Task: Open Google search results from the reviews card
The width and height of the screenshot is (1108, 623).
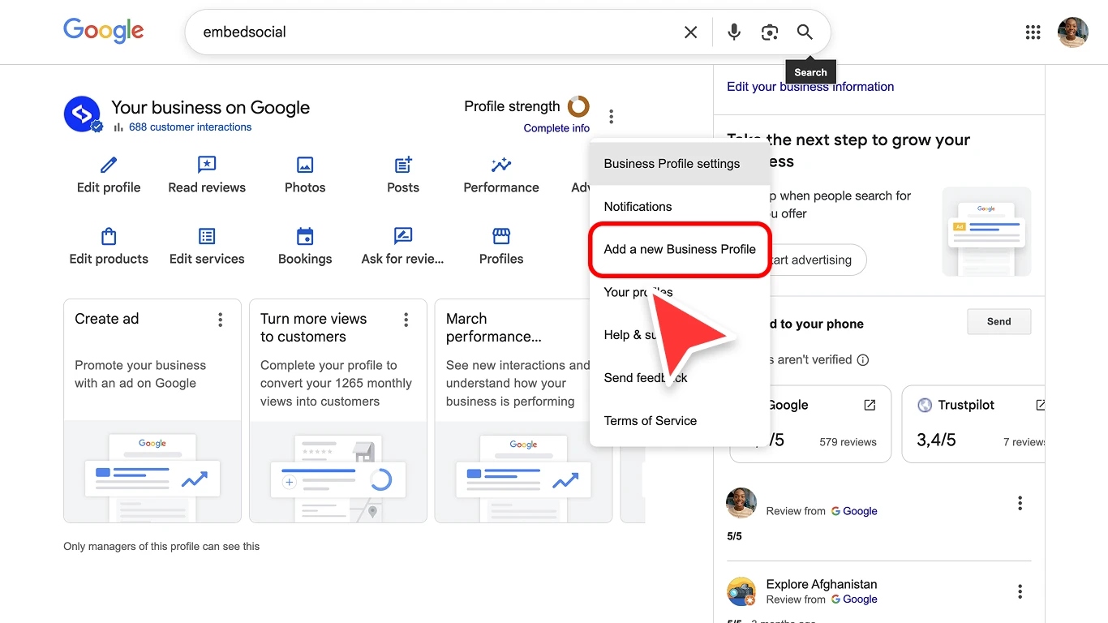Action: [869, 404]
